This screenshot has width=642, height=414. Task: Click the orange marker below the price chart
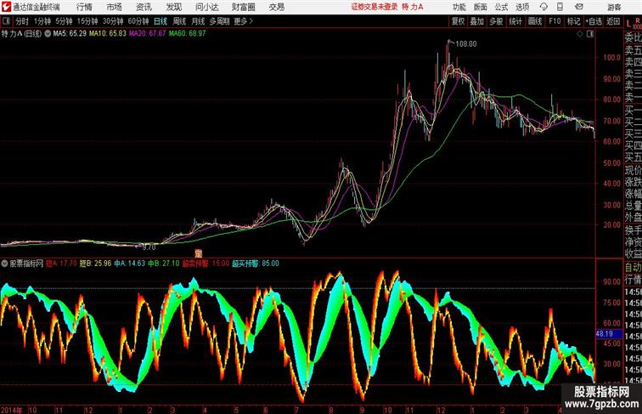click(x=199, y=253)
